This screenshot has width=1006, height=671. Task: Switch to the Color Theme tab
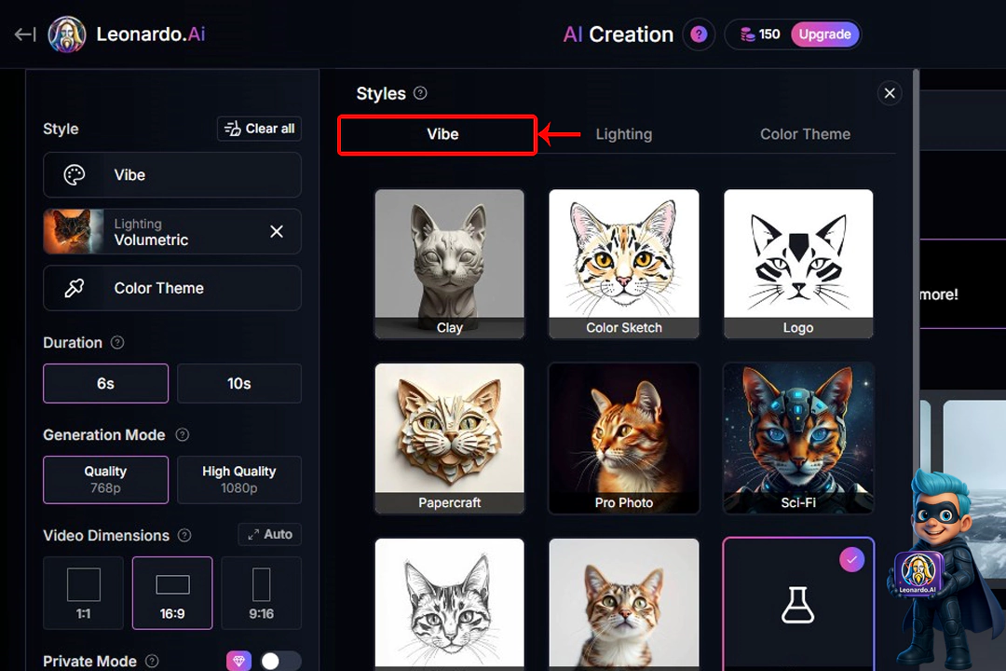pos(805,134)
